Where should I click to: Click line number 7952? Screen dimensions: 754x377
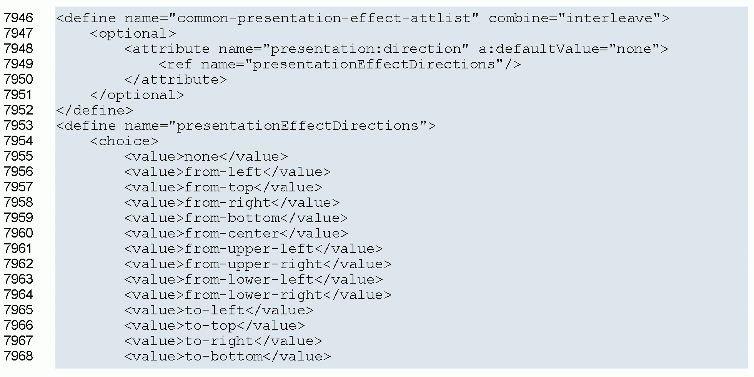click(x=18, y=110)
